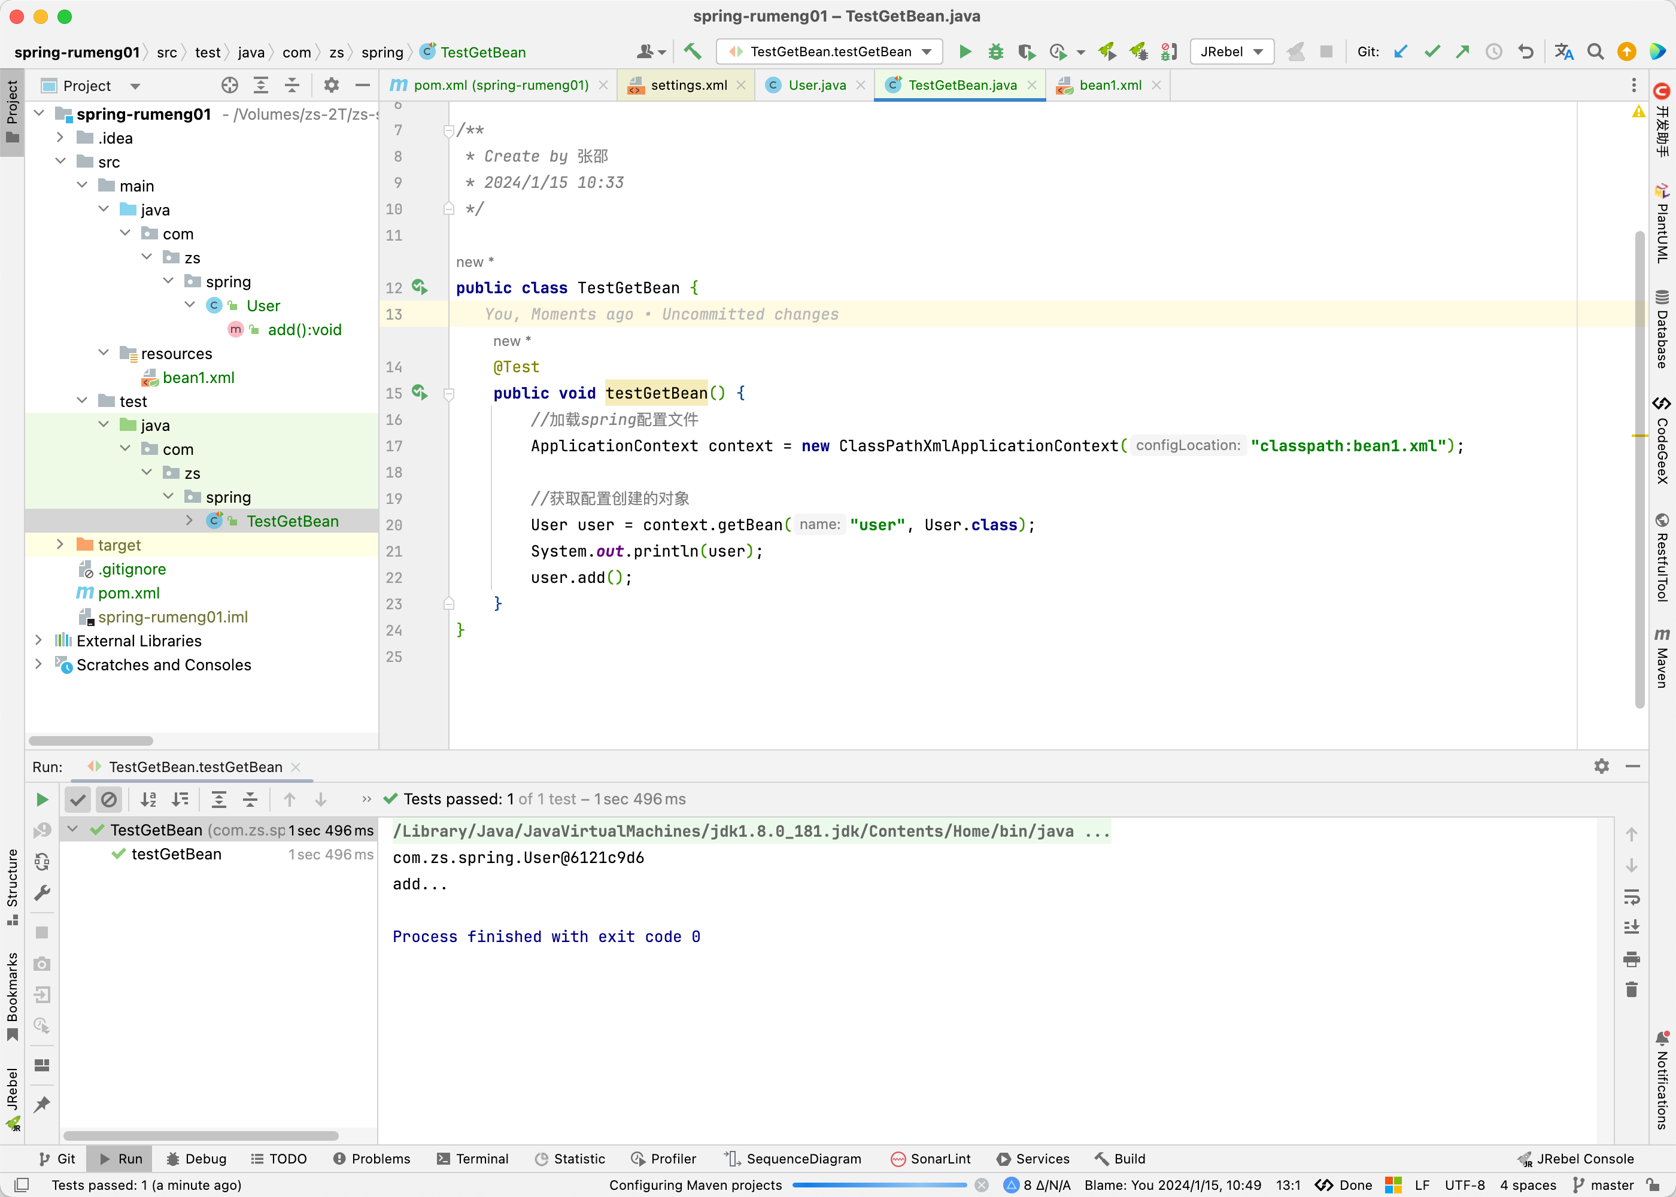Collapse TestGetBean node in test results
Image resolution: width=1676 pixels, height=1197 pixels.
point(72,829)
